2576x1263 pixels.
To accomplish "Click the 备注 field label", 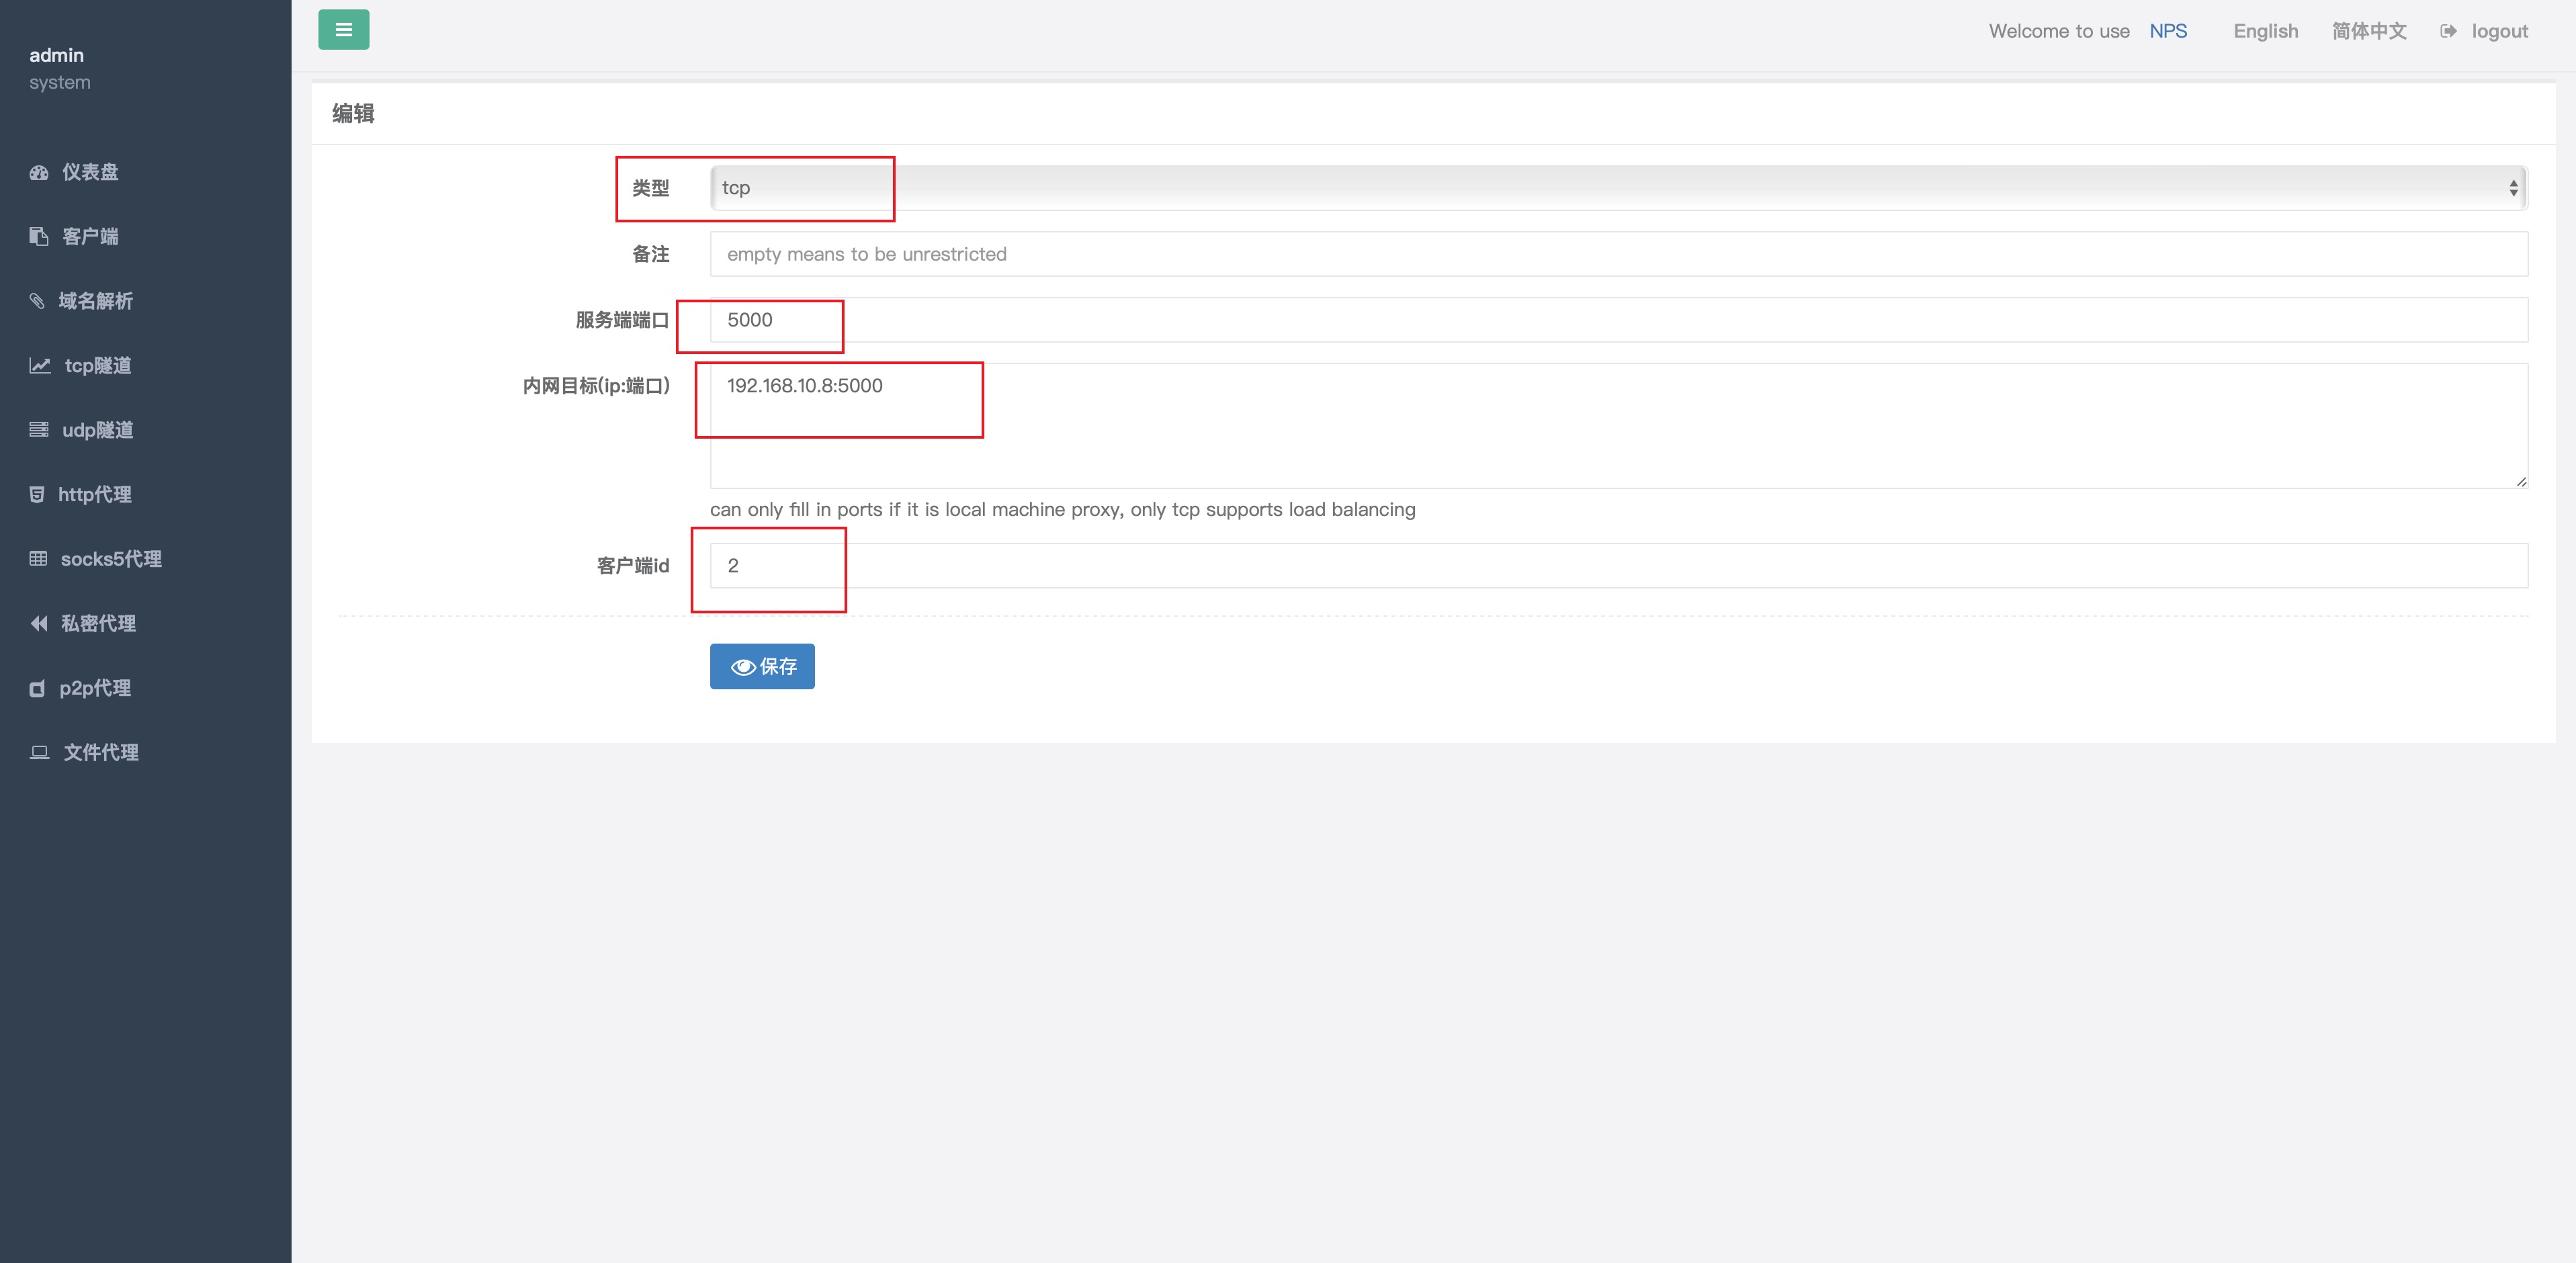I will 650,254.
